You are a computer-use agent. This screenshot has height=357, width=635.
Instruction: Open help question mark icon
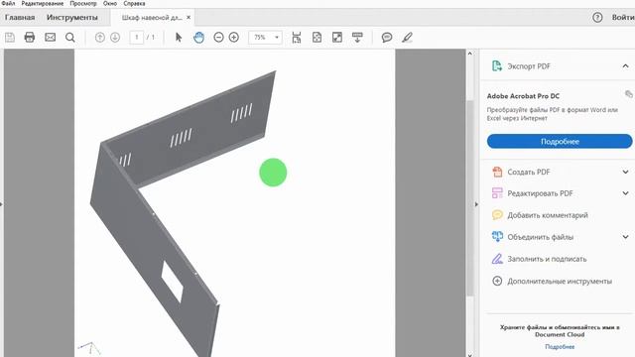[597, 18]
